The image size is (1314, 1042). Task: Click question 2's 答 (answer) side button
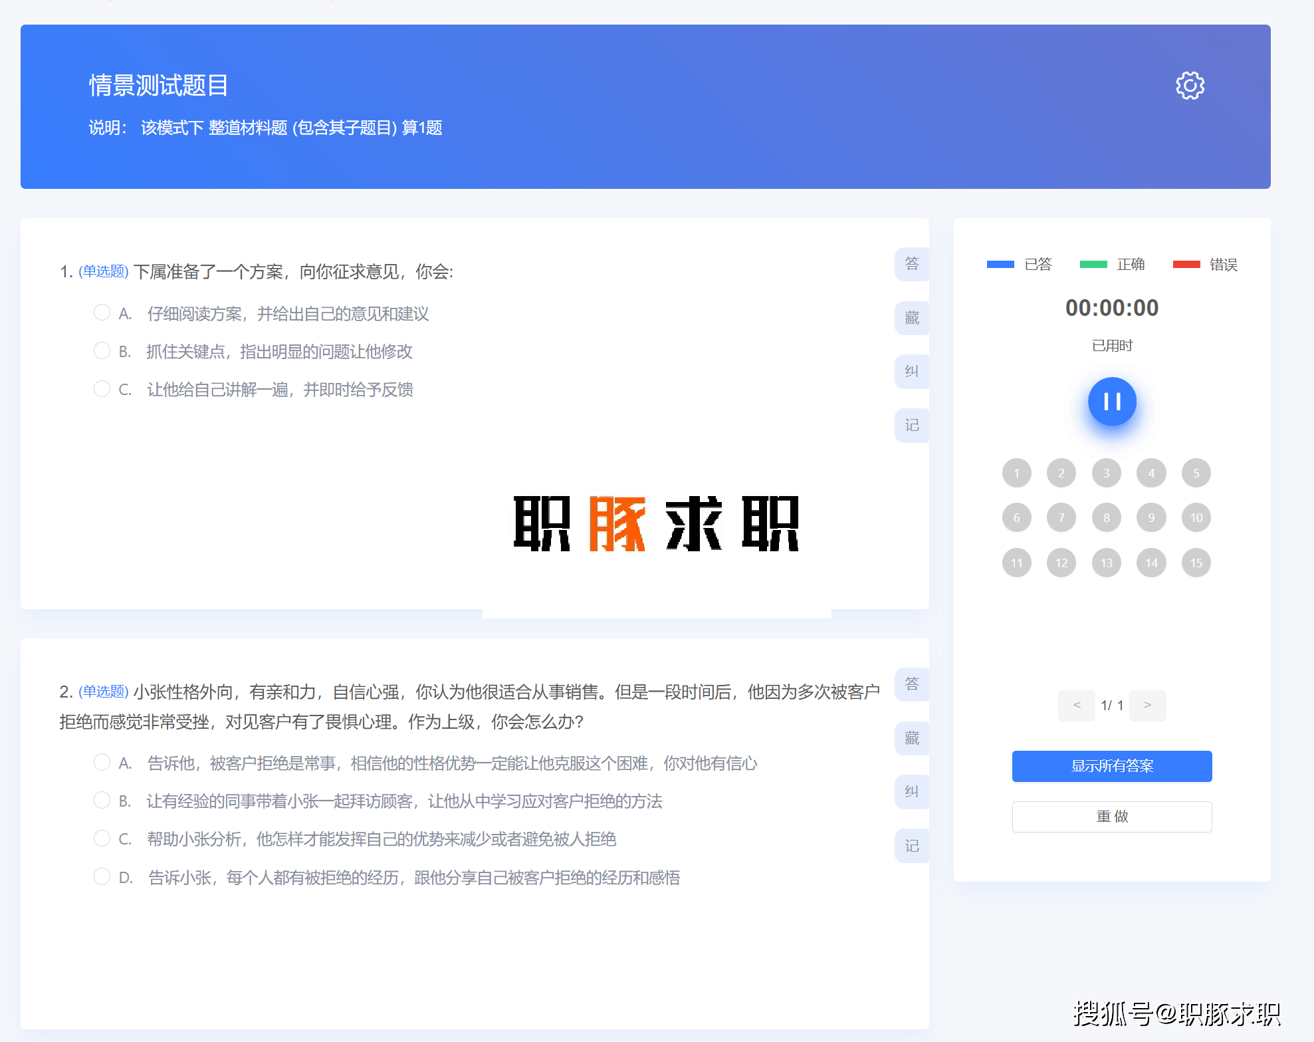911,684
